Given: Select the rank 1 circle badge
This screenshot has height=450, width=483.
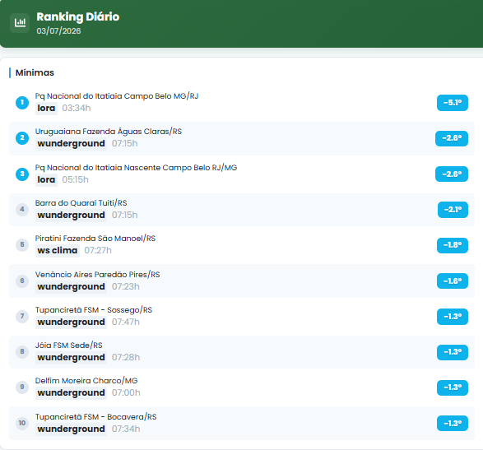Looking at the screenshot, I should click(x=22, y=103).
